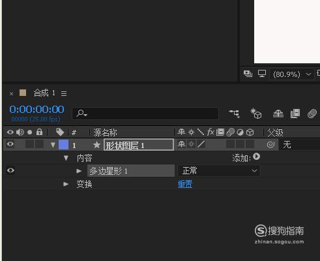Click the motion blur column header icon

(230, 132)
